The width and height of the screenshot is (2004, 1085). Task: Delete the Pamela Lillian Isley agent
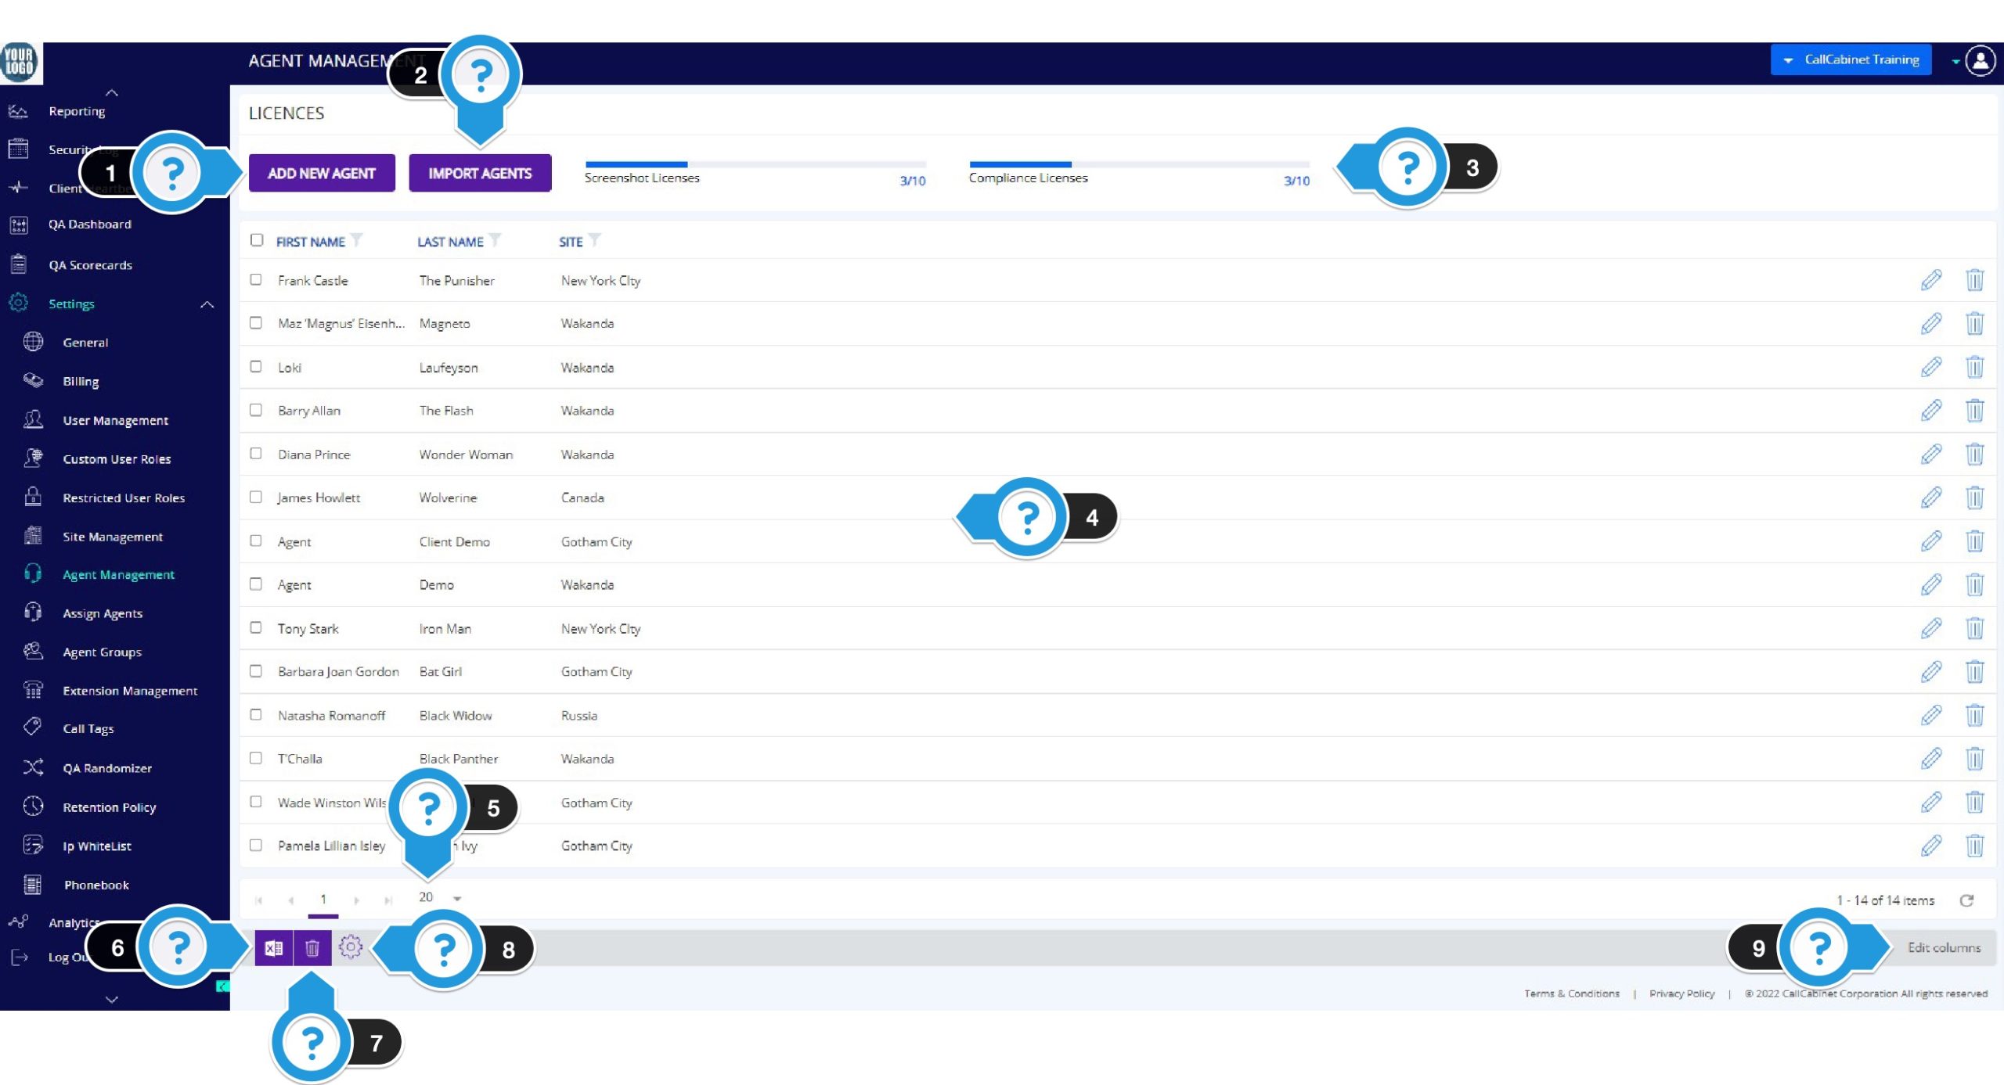[x=1974, y=845]
